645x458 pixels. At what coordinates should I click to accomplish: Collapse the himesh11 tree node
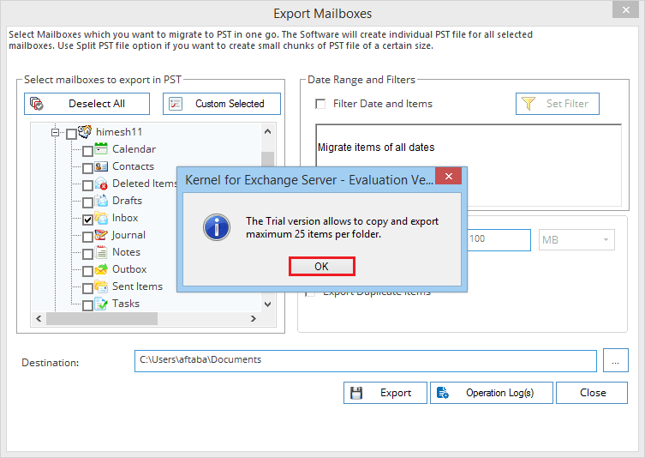(x=55, y=132)
